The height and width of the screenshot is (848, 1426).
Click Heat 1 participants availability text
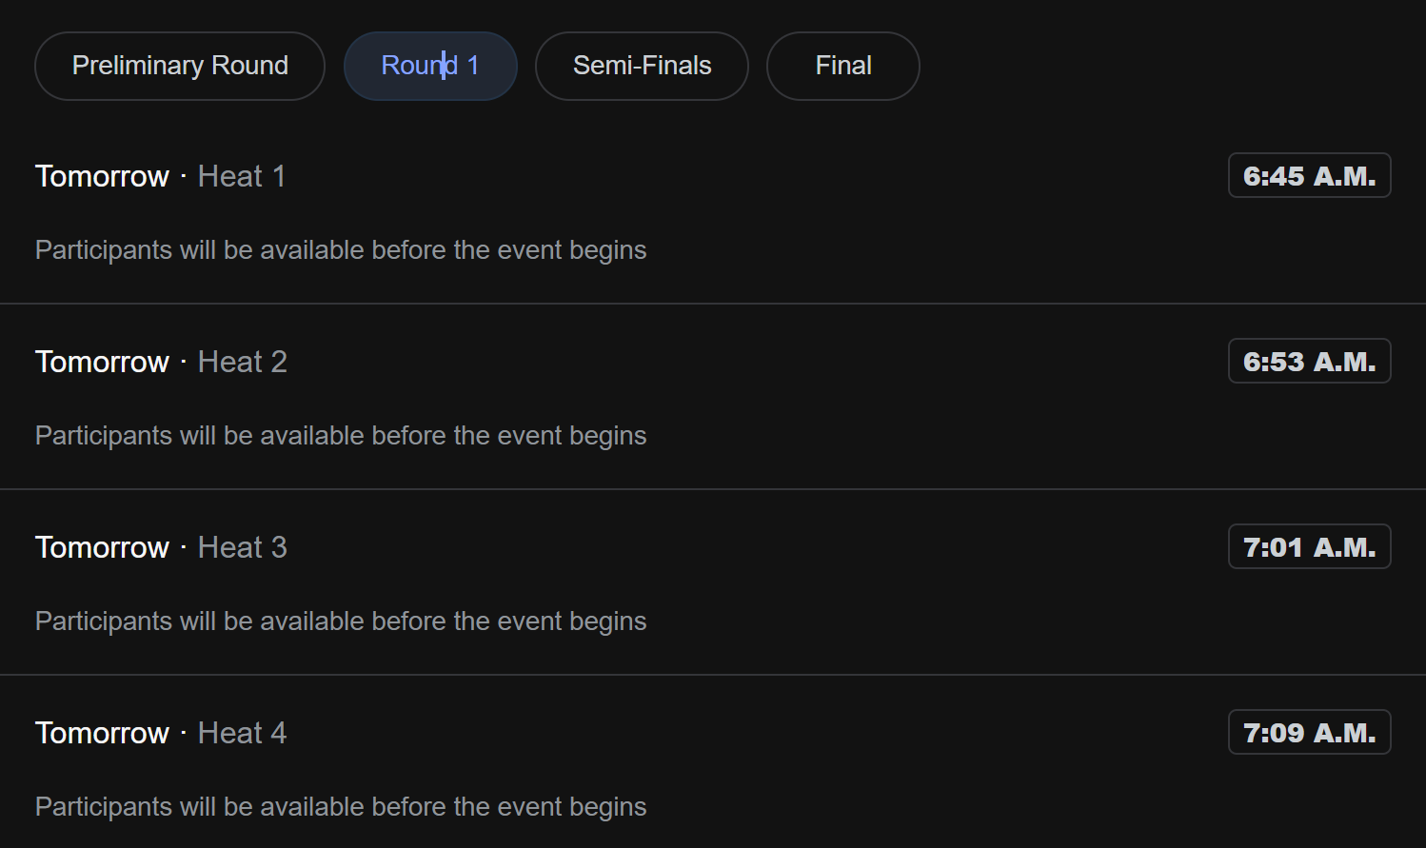(341, 250)
